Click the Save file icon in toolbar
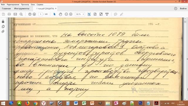Viewport: 188px width, 106px height. tap(3, 14)
